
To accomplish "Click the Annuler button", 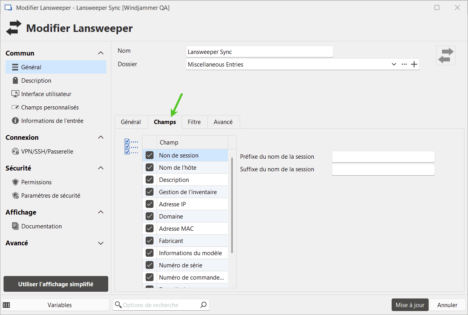I will 447,305.
